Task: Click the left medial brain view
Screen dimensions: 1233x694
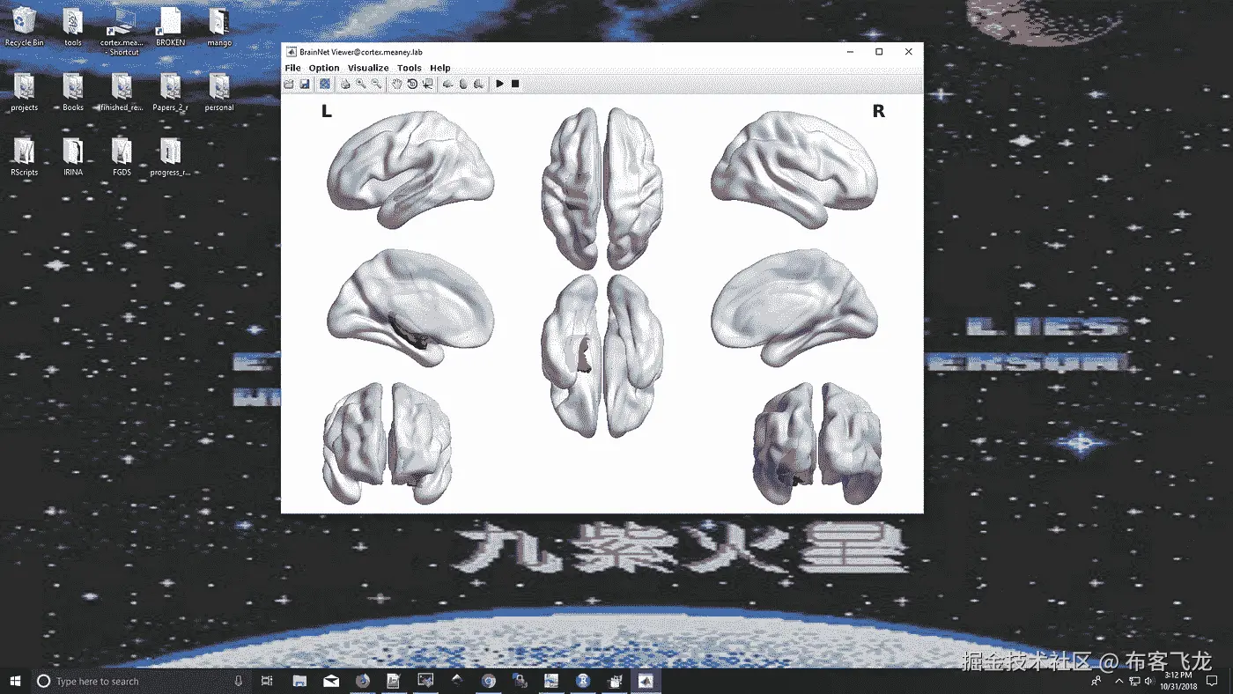Action: (410, 307)
